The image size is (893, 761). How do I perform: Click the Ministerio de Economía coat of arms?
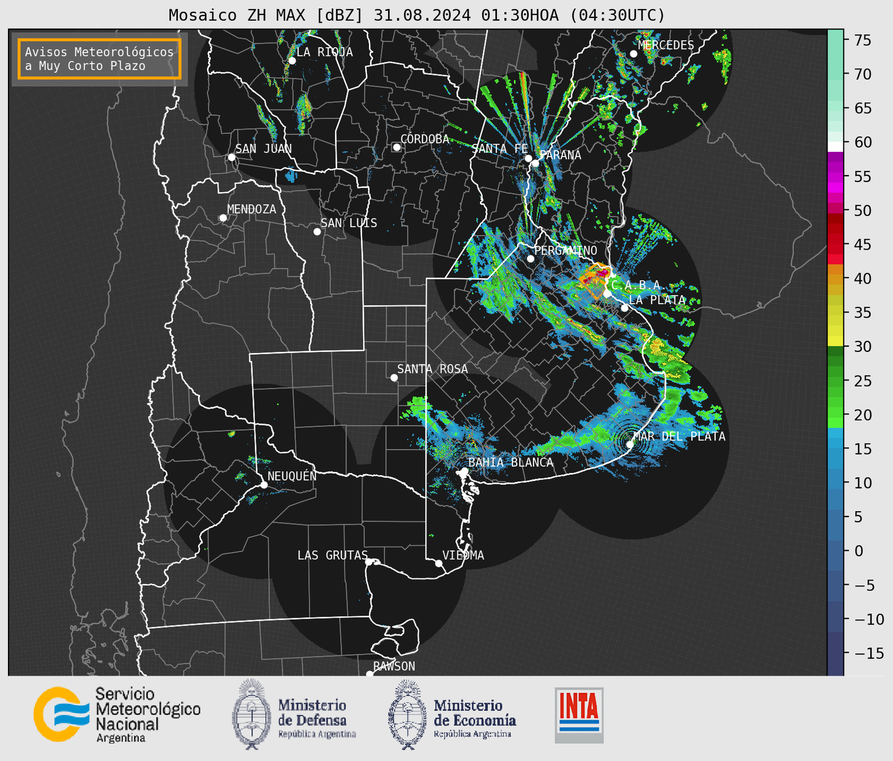(x=407, y=714)
